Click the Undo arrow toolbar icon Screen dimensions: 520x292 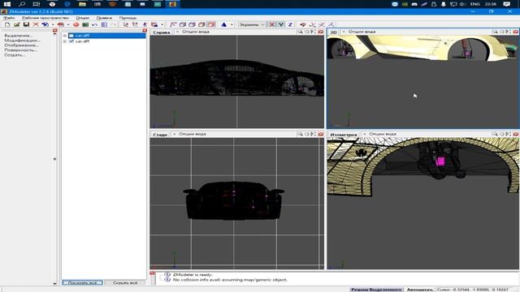[x=94, y=24]
